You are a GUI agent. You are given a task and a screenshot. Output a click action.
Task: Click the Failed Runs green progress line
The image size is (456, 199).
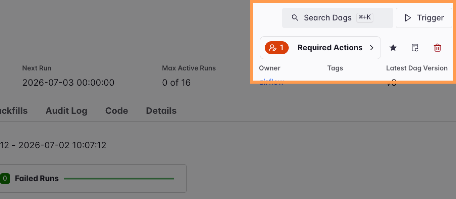119,179
